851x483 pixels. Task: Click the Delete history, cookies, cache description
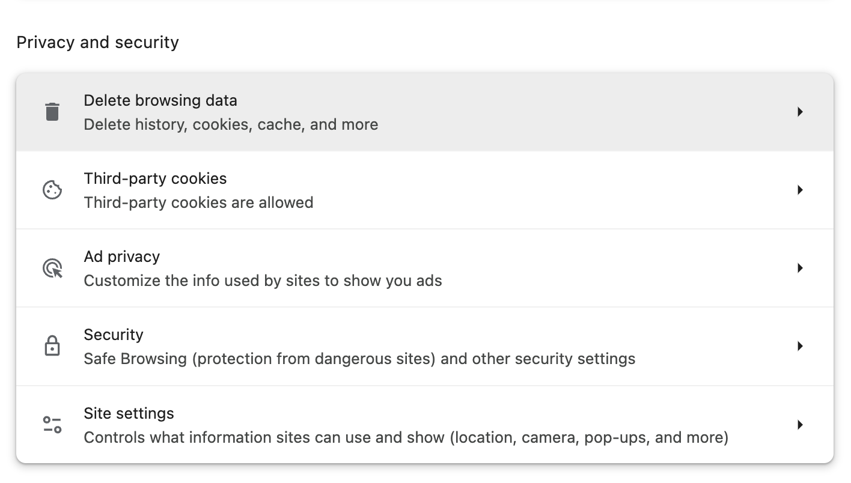tap(231, 124)
